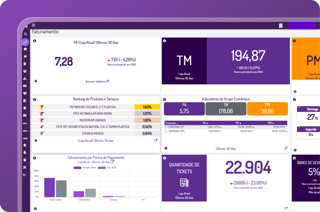Toggle the Ano 2025 legend series

107,168
